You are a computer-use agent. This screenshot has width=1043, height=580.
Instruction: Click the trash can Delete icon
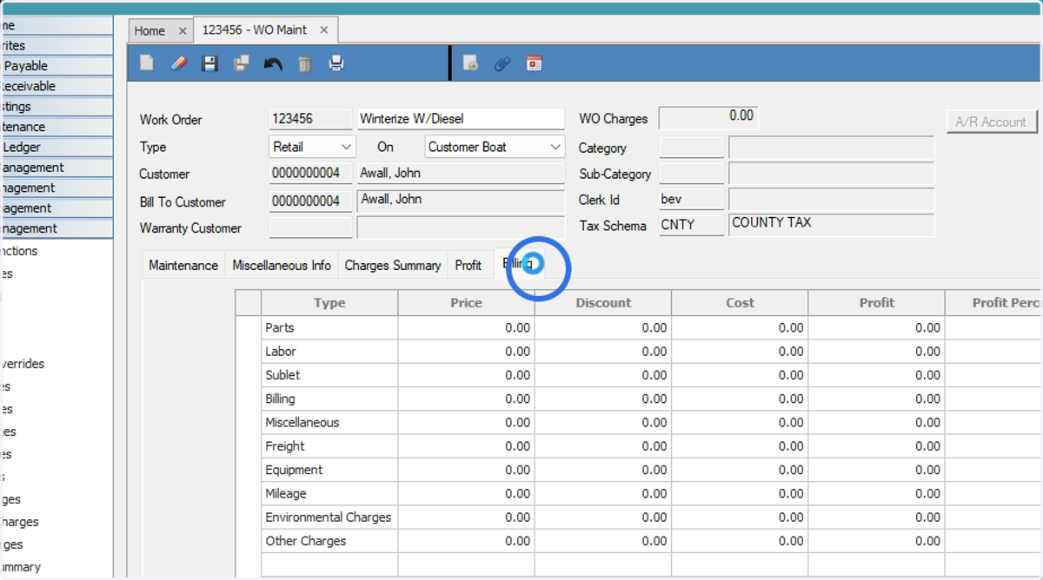tap(305, 63)
